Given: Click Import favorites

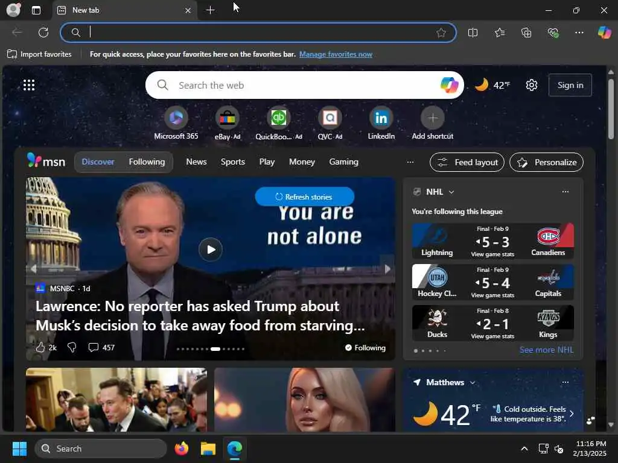Looking at the screenshot, I should tap(39, 54).
